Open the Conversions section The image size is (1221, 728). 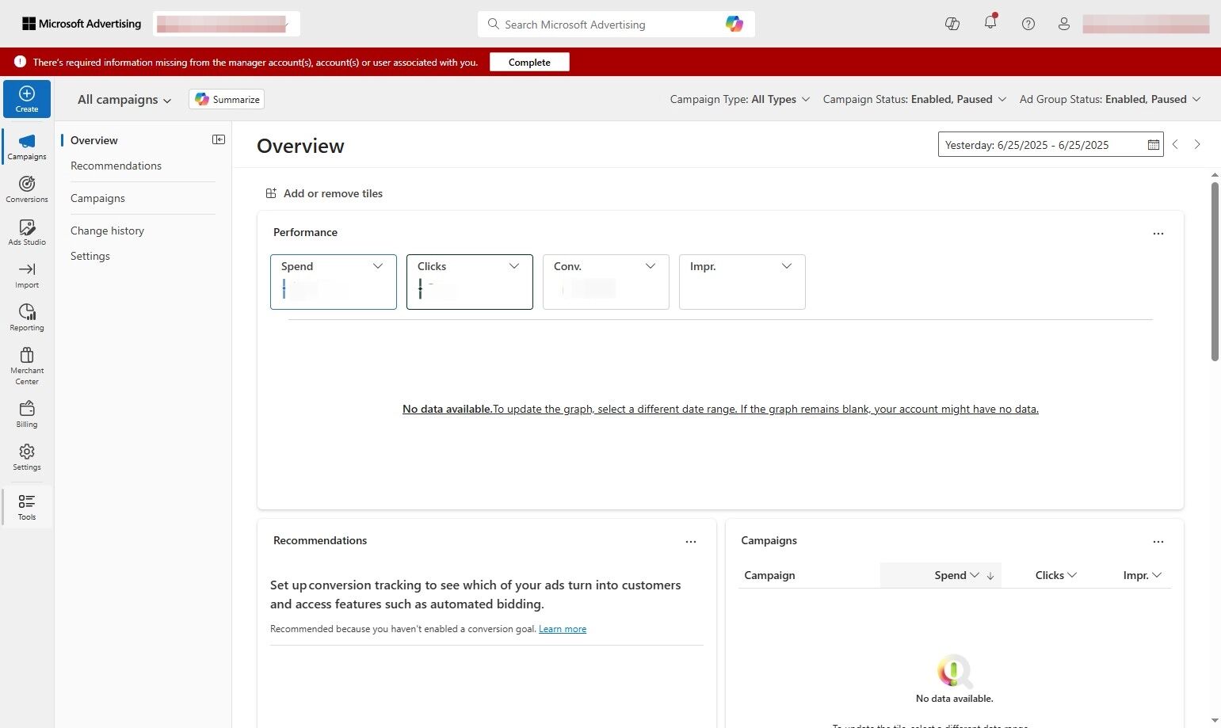pos(26,189)
